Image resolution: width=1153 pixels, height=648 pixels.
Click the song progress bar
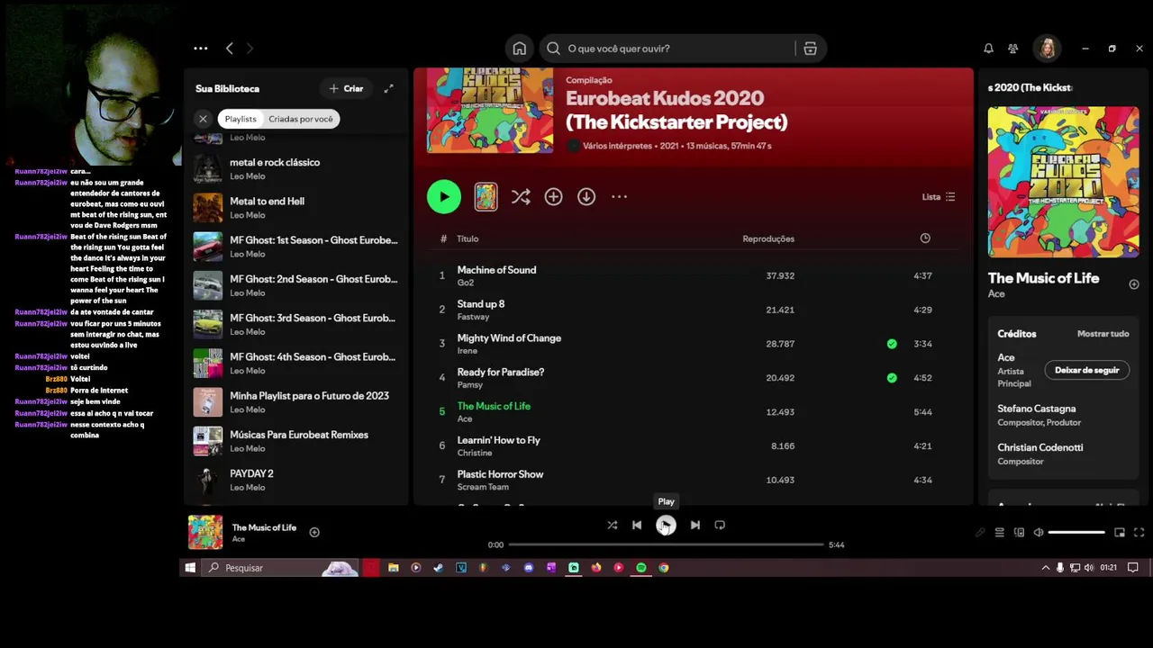[666, 544]
